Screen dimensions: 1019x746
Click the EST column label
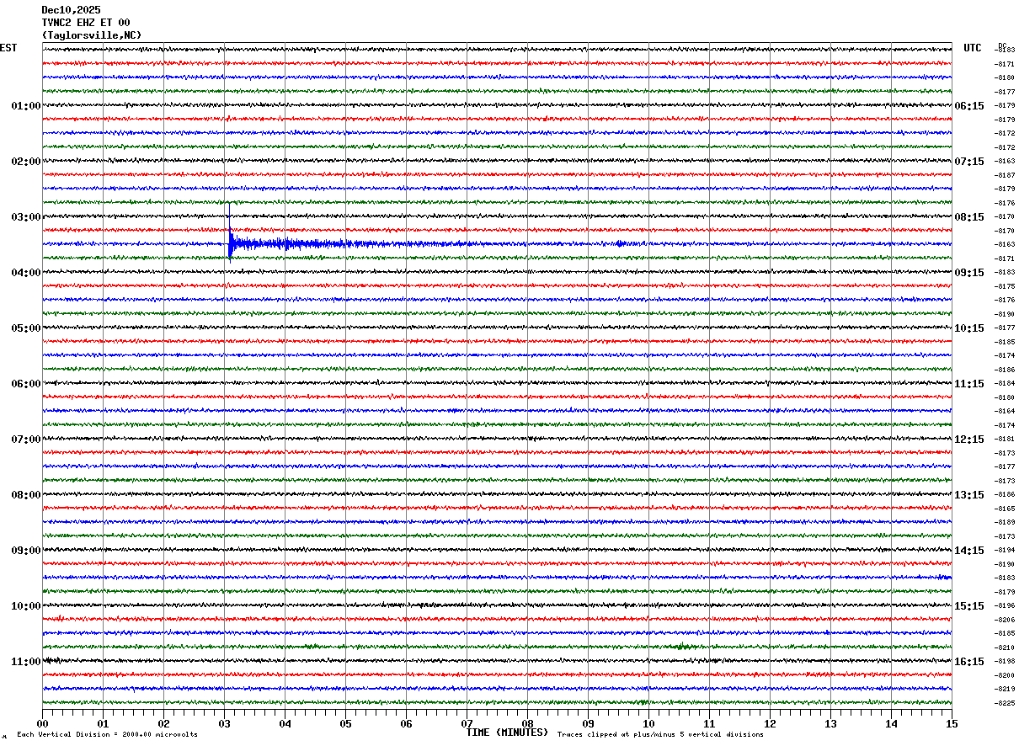pos(8,48)
